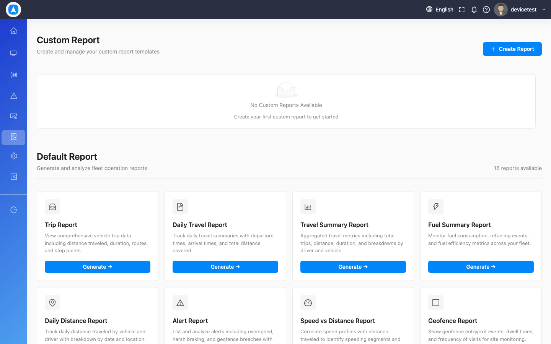This screenshot has width=551, height=344.
Task: Open the sliders/controls sidebar icon
Action: (x=14, y=75)
